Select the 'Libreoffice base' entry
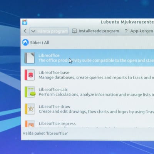The image size is (154, 154). 54,72
